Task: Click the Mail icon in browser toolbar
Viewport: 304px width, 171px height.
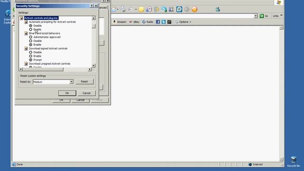Action: click(114, 9)
